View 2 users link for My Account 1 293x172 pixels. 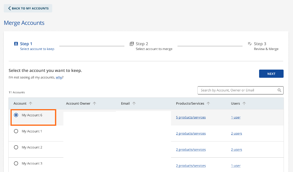237,134
